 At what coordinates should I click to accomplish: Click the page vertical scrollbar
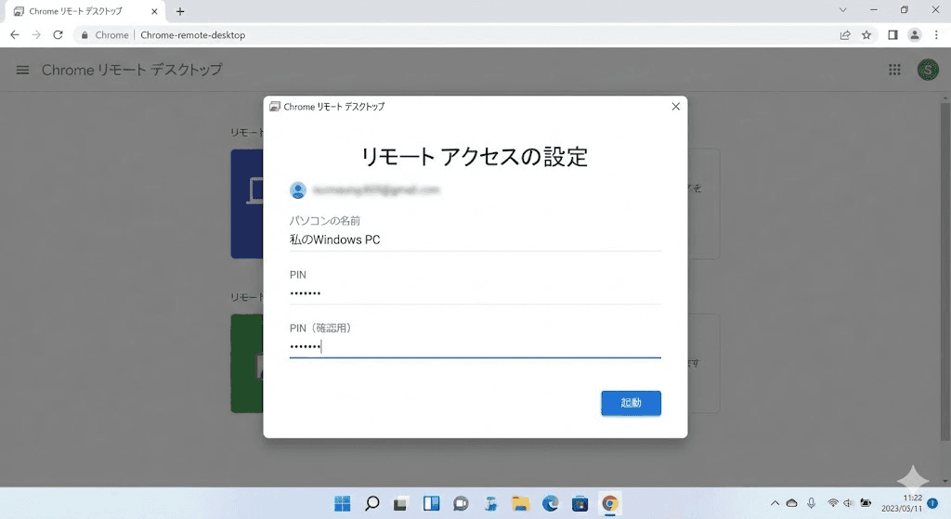tap(944, 271)
